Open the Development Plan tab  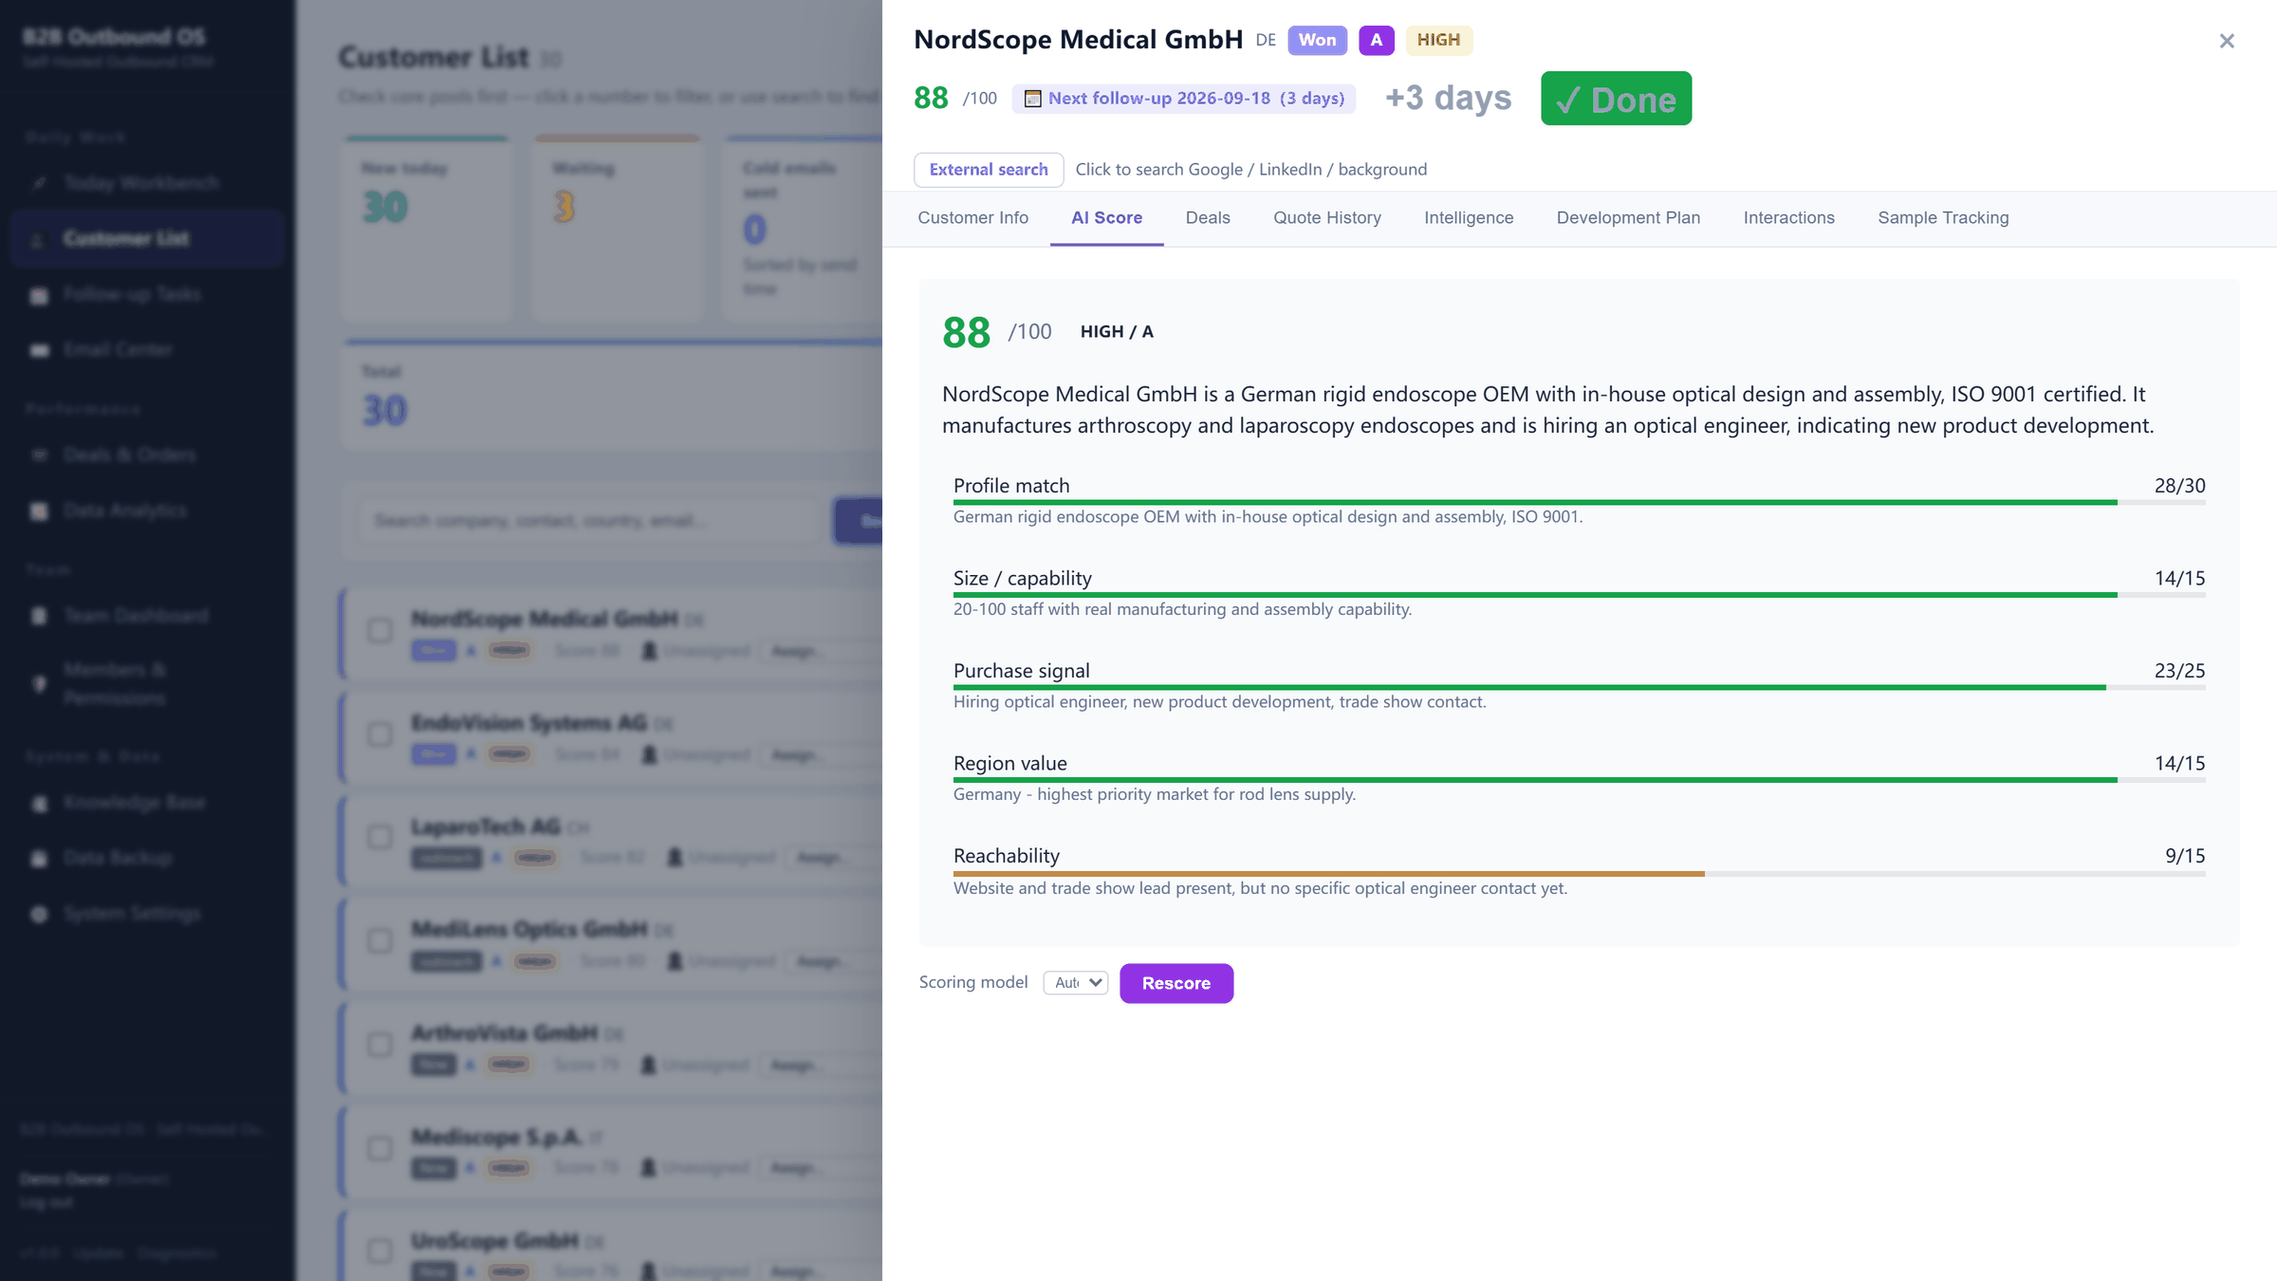click(x=1628, y=218)
